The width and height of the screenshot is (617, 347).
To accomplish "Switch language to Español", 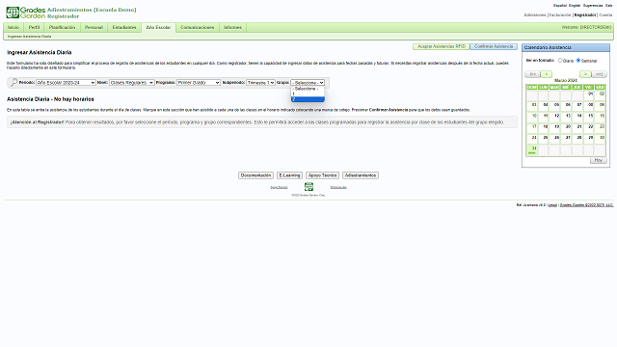I will point(560,6).
